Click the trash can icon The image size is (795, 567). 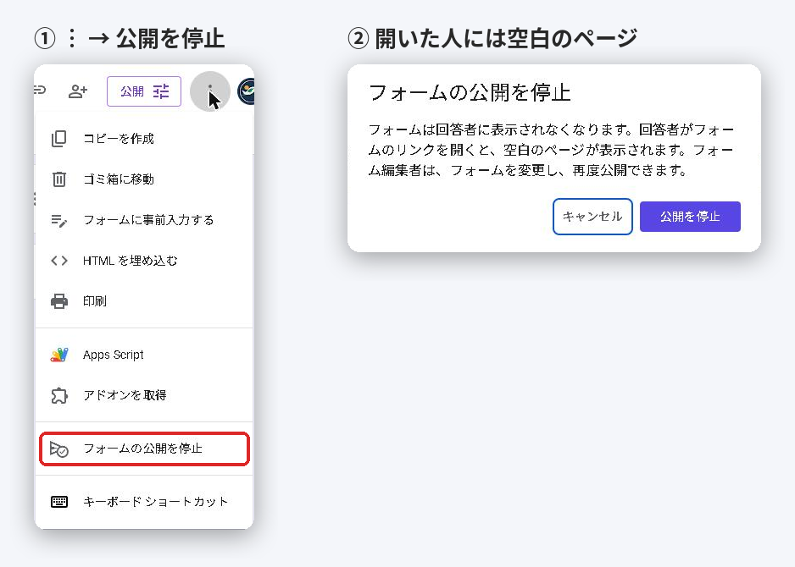click(58, 179)
